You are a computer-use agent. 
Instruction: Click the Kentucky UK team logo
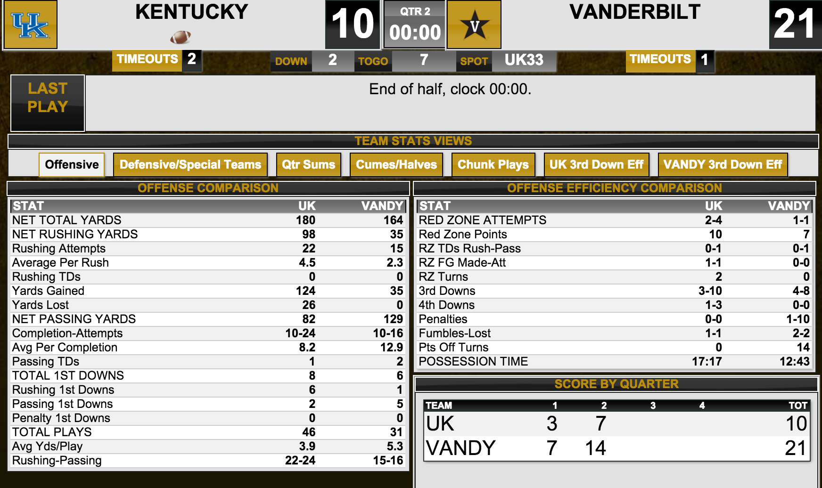click(31, 24)
